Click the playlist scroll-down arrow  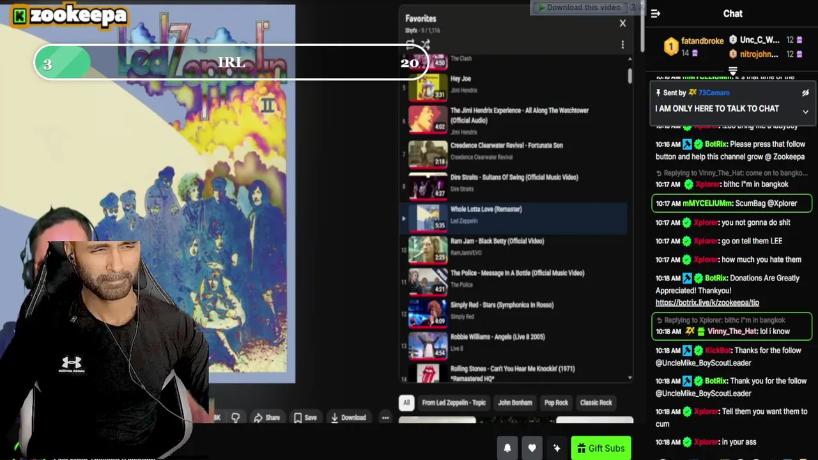(630, 378)
